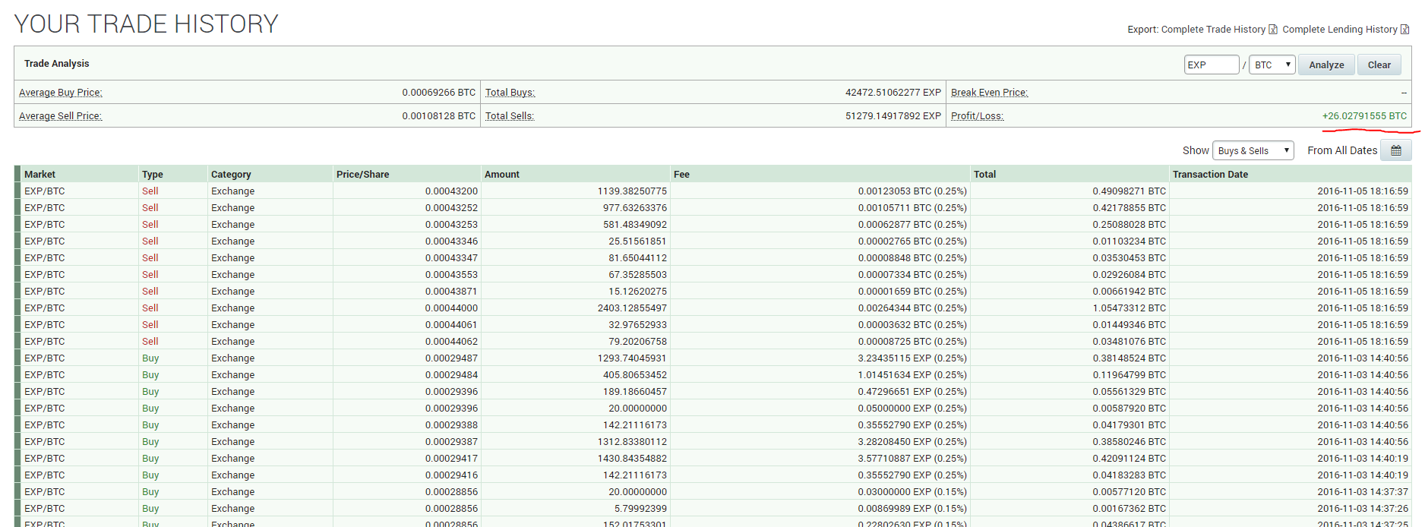Click the Complete Lending History export file icon
1425x527 pixels.
coord(1405,30)
